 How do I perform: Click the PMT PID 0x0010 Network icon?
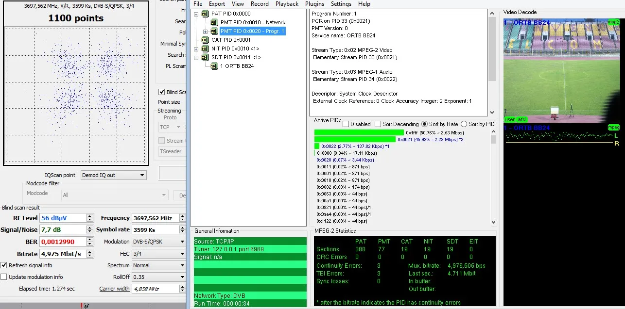[214, 23]
